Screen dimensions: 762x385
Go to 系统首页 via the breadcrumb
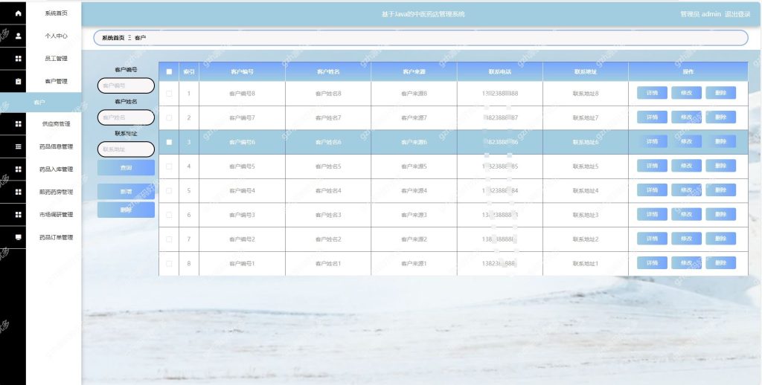tap(113, 38)
